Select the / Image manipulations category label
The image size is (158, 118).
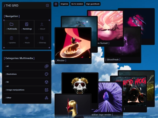tap(15, 90)
